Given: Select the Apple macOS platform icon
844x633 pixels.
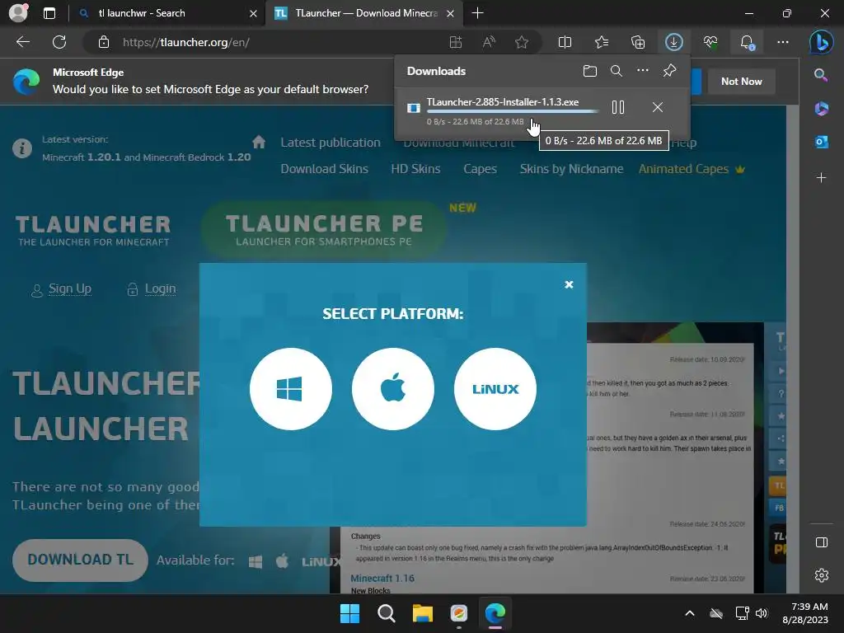Looking at the screenshot, I should pos(393,389).
